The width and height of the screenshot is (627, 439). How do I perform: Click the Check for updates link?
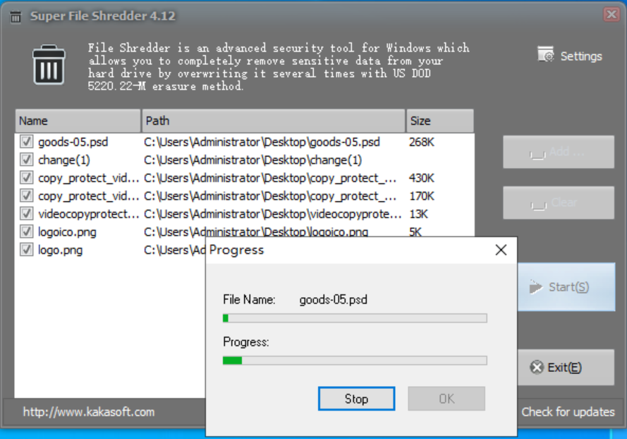coord(568,411)
